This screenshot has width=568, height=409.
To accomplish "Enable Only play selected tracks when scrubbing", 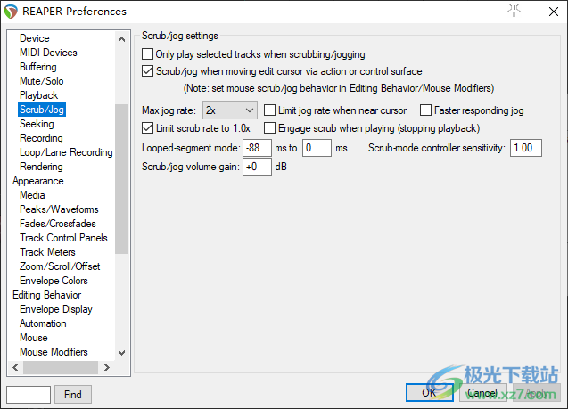I will coord(148,54).
